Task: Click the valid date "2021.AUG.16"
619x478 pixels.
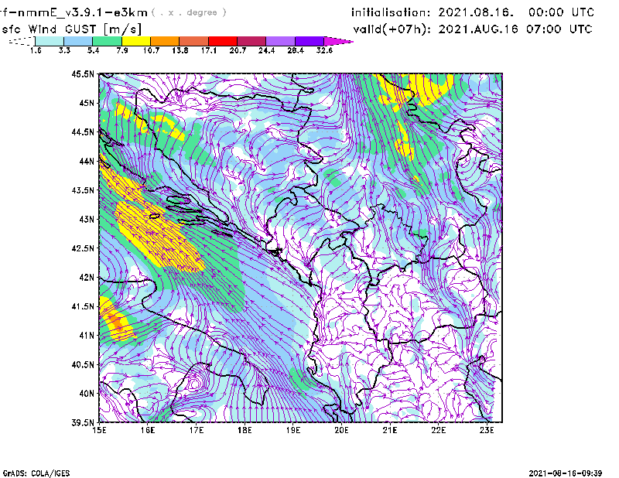Action: pos(478,29)
